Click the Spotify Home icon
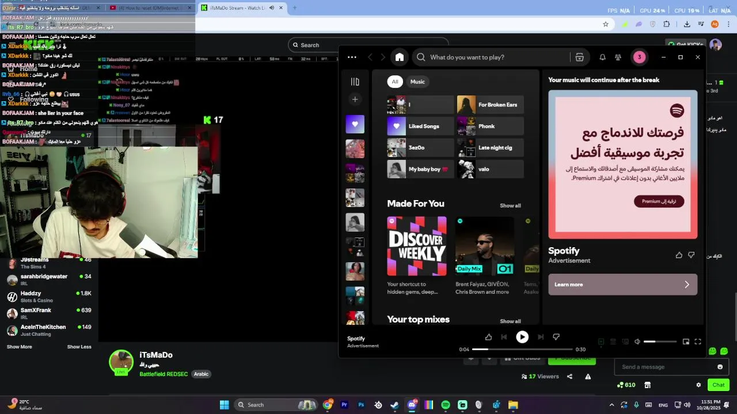This screenshot has height=414, width=737. [x=400, y=57]
